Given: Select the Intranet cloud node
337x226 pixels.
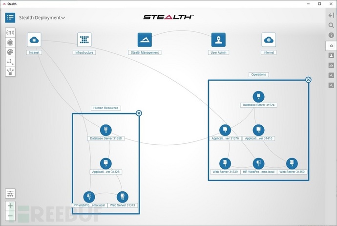Looking at the screenshot, I should coord(34,40).
